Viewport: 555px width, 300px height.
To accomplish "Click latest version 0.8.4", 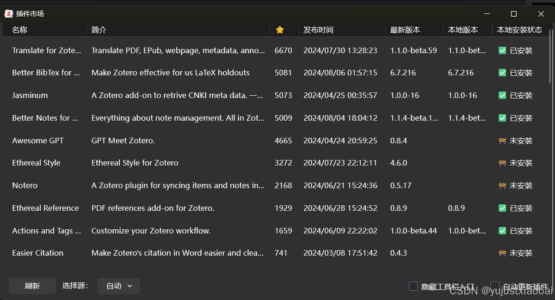I will [x=399, y=141].
